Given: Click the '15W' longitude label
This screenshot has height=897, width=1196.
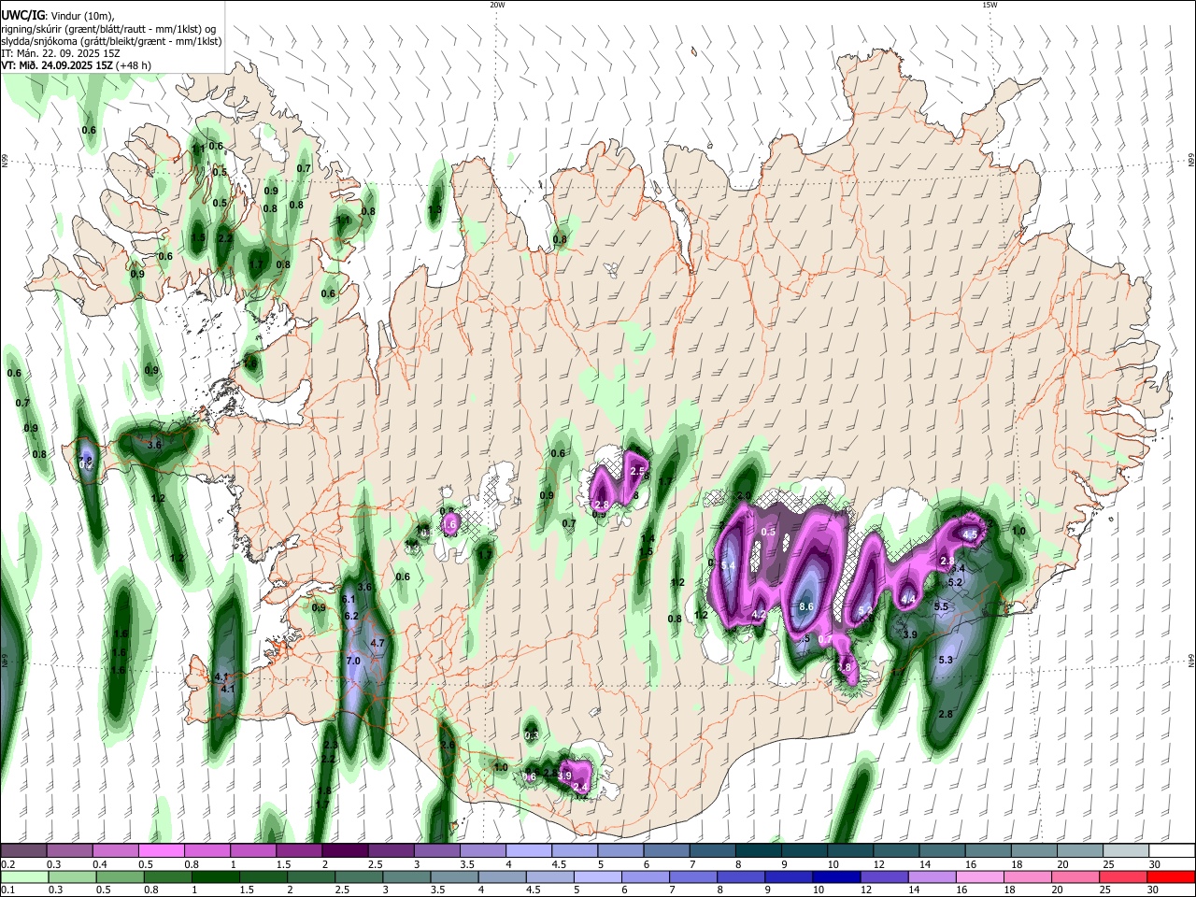Looking at the screenshot, I should (990, 5).
